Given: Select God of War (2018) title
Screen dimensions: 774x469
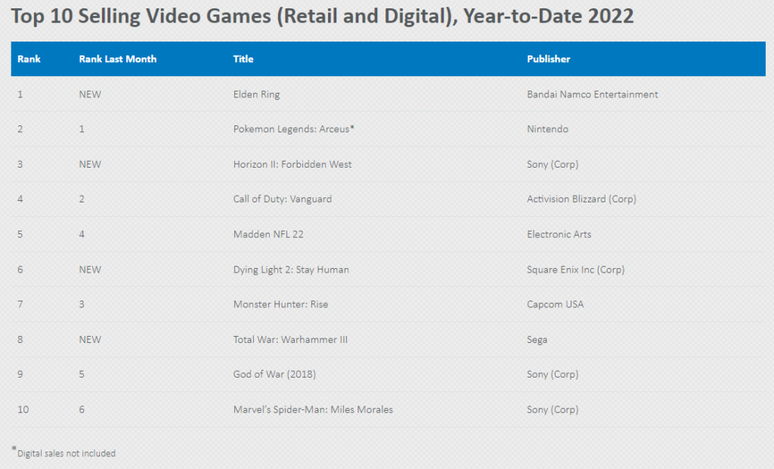Looking at the screenshot, I should (273, 375).
